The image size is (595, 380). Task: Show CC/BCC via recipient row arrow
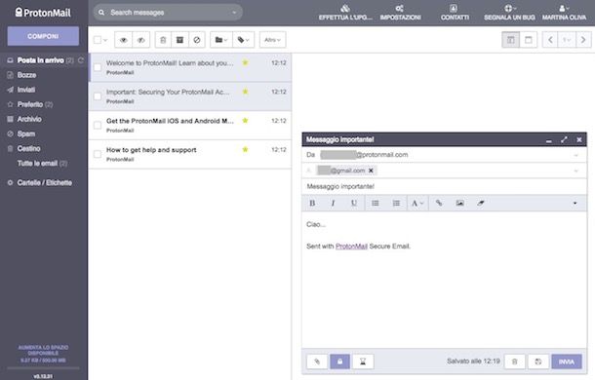tap(575, 171)
